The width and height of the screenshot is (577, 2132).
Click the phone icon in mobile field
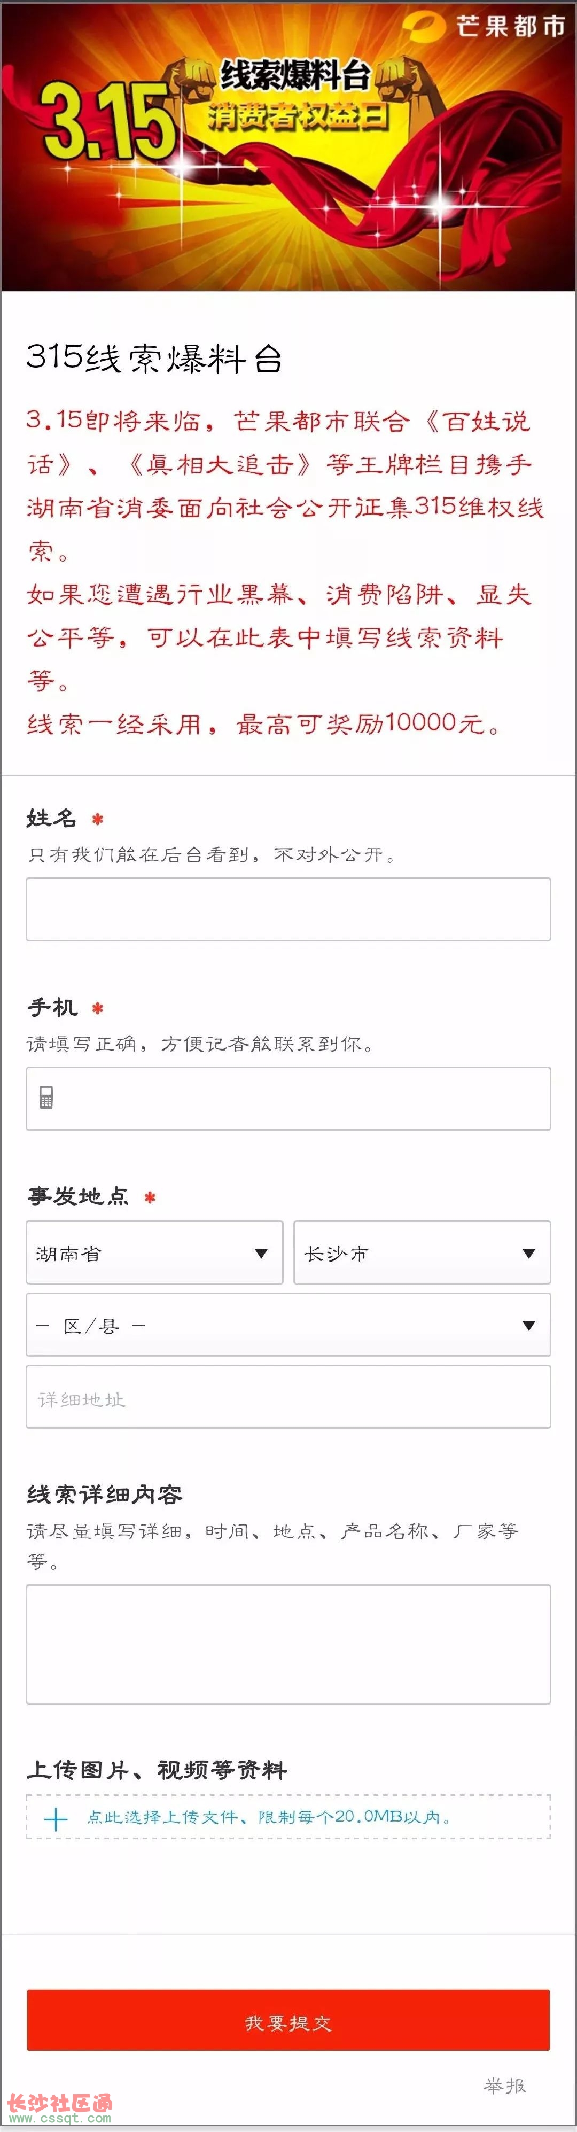point(46,1098)
